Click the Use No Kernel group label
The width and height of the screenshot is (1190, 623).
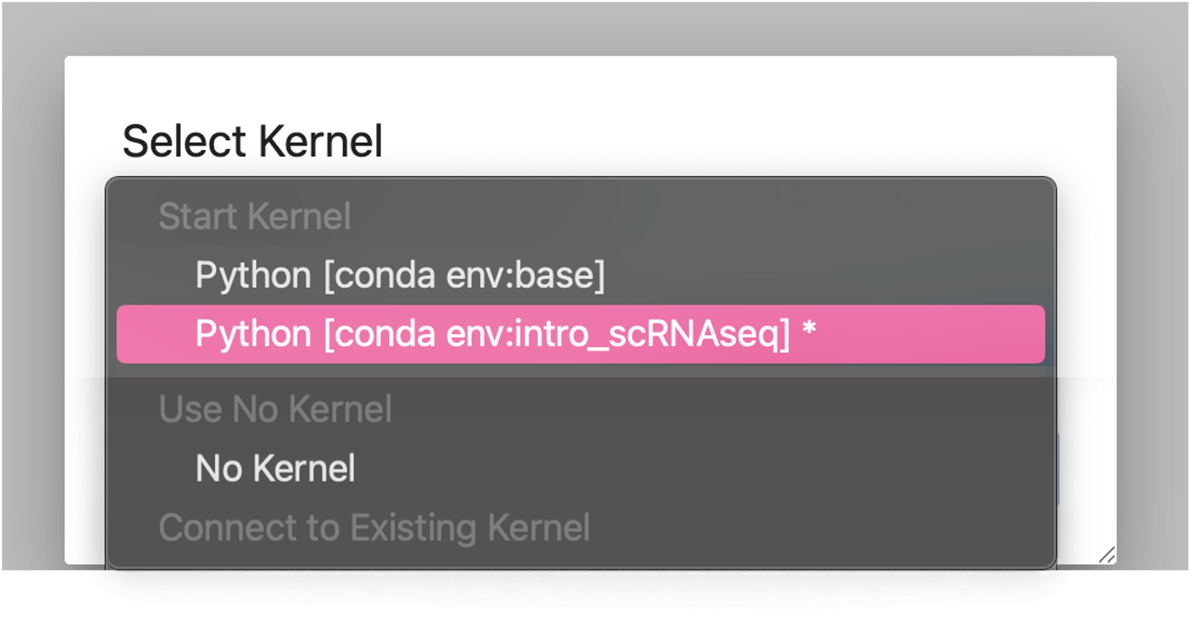275,409
